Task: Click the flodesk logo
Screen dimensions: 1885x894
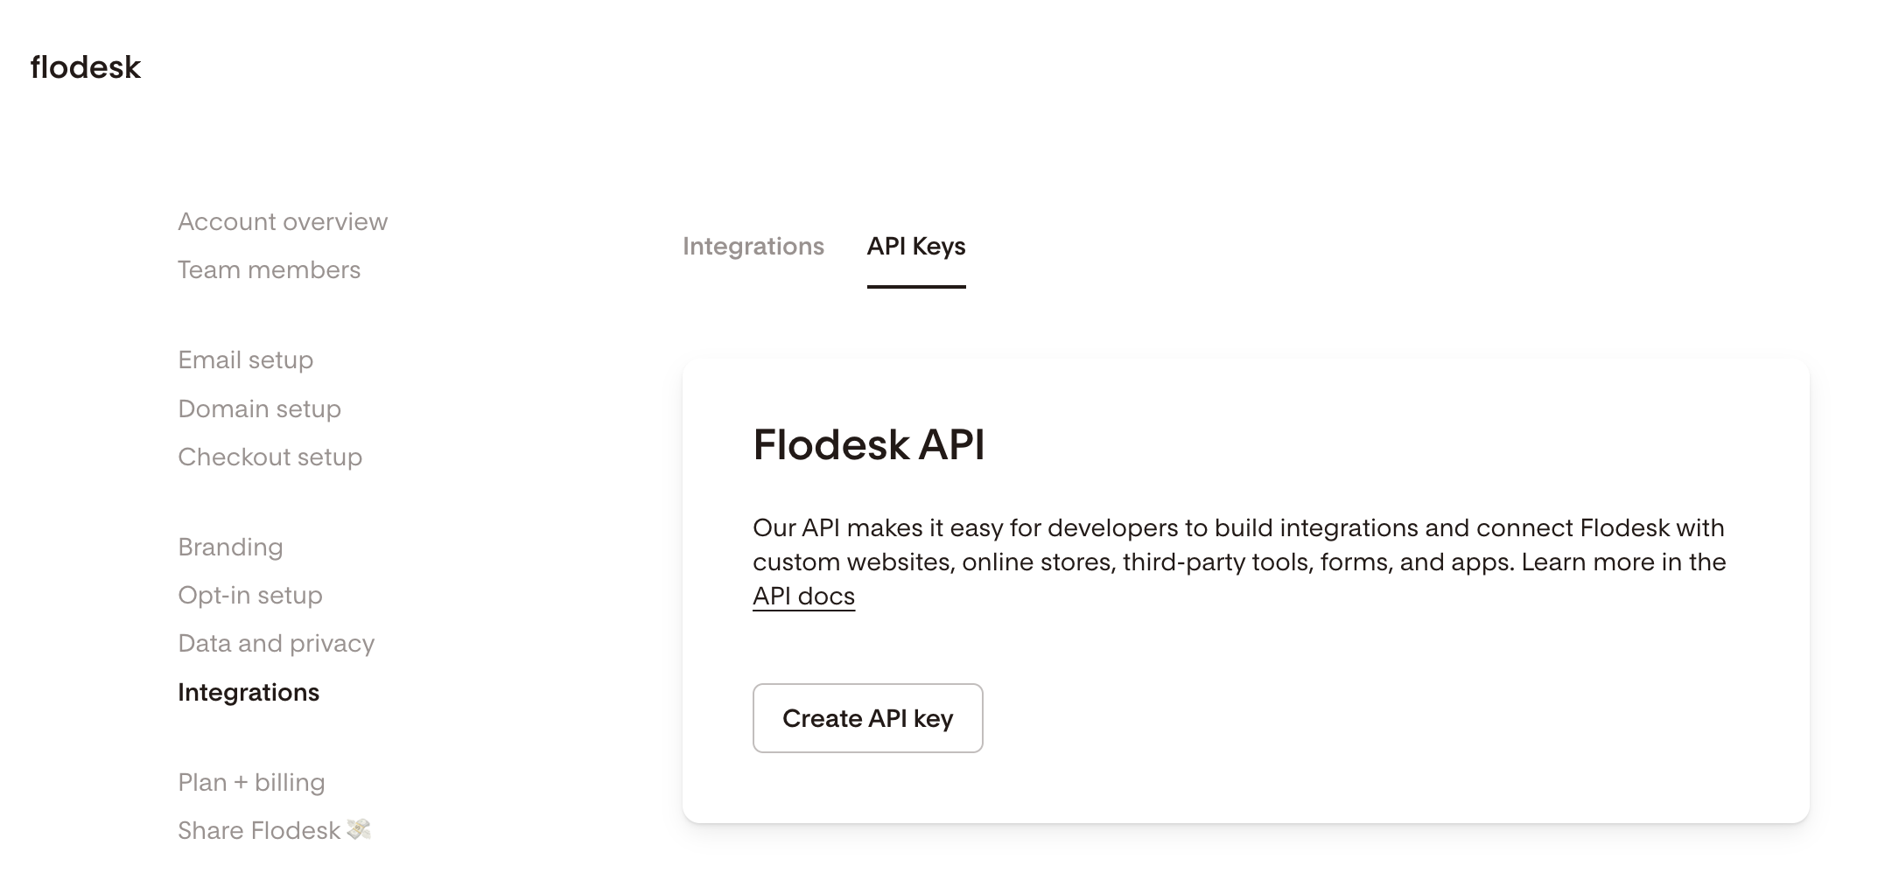Action: coord(86,67)
